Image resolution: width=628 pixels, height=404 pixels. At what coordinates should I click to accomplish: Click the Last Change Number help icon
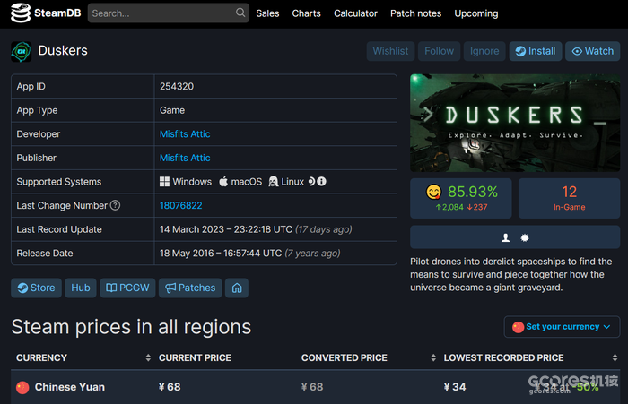pos(115,206)
